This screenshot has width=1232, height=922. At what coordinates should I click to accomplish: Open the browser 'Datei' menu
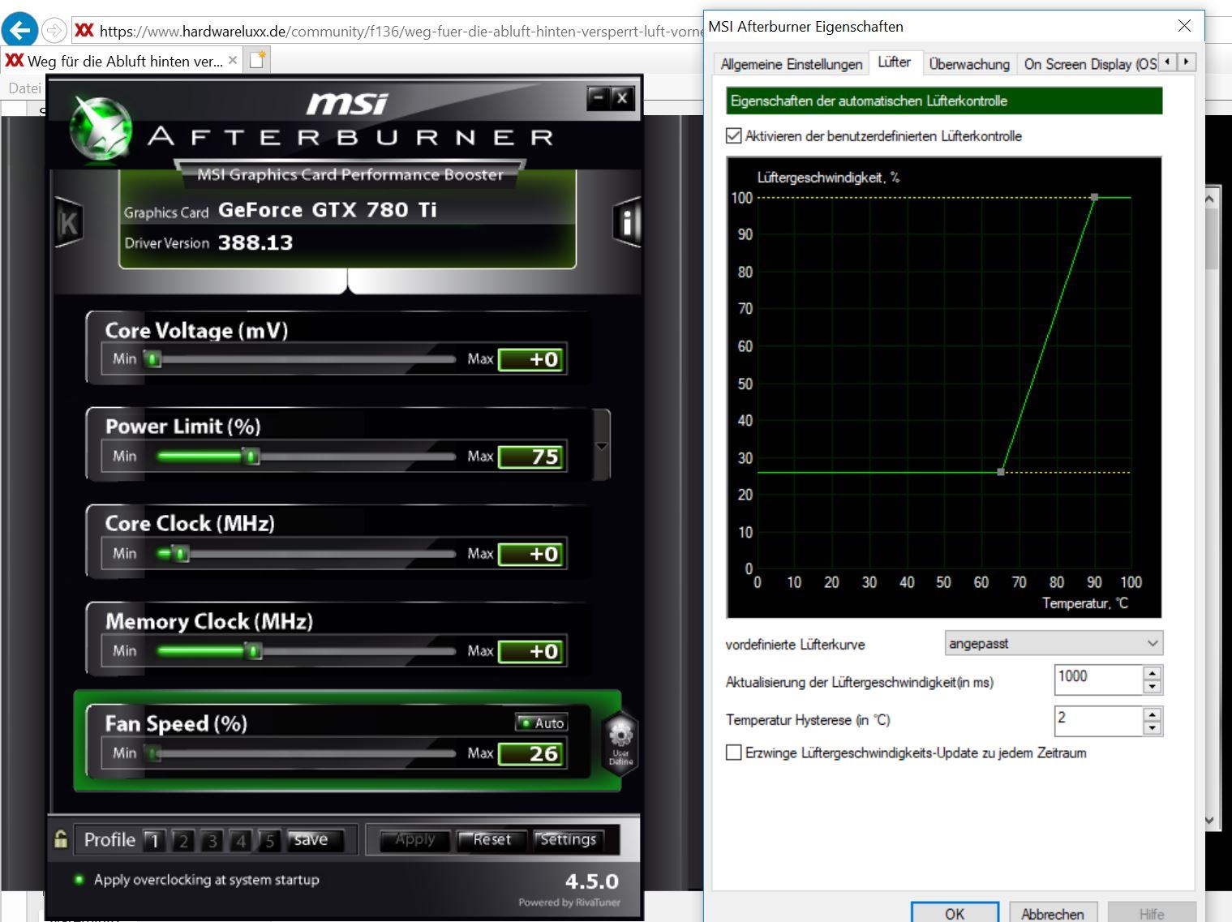(x=24, y=88)
